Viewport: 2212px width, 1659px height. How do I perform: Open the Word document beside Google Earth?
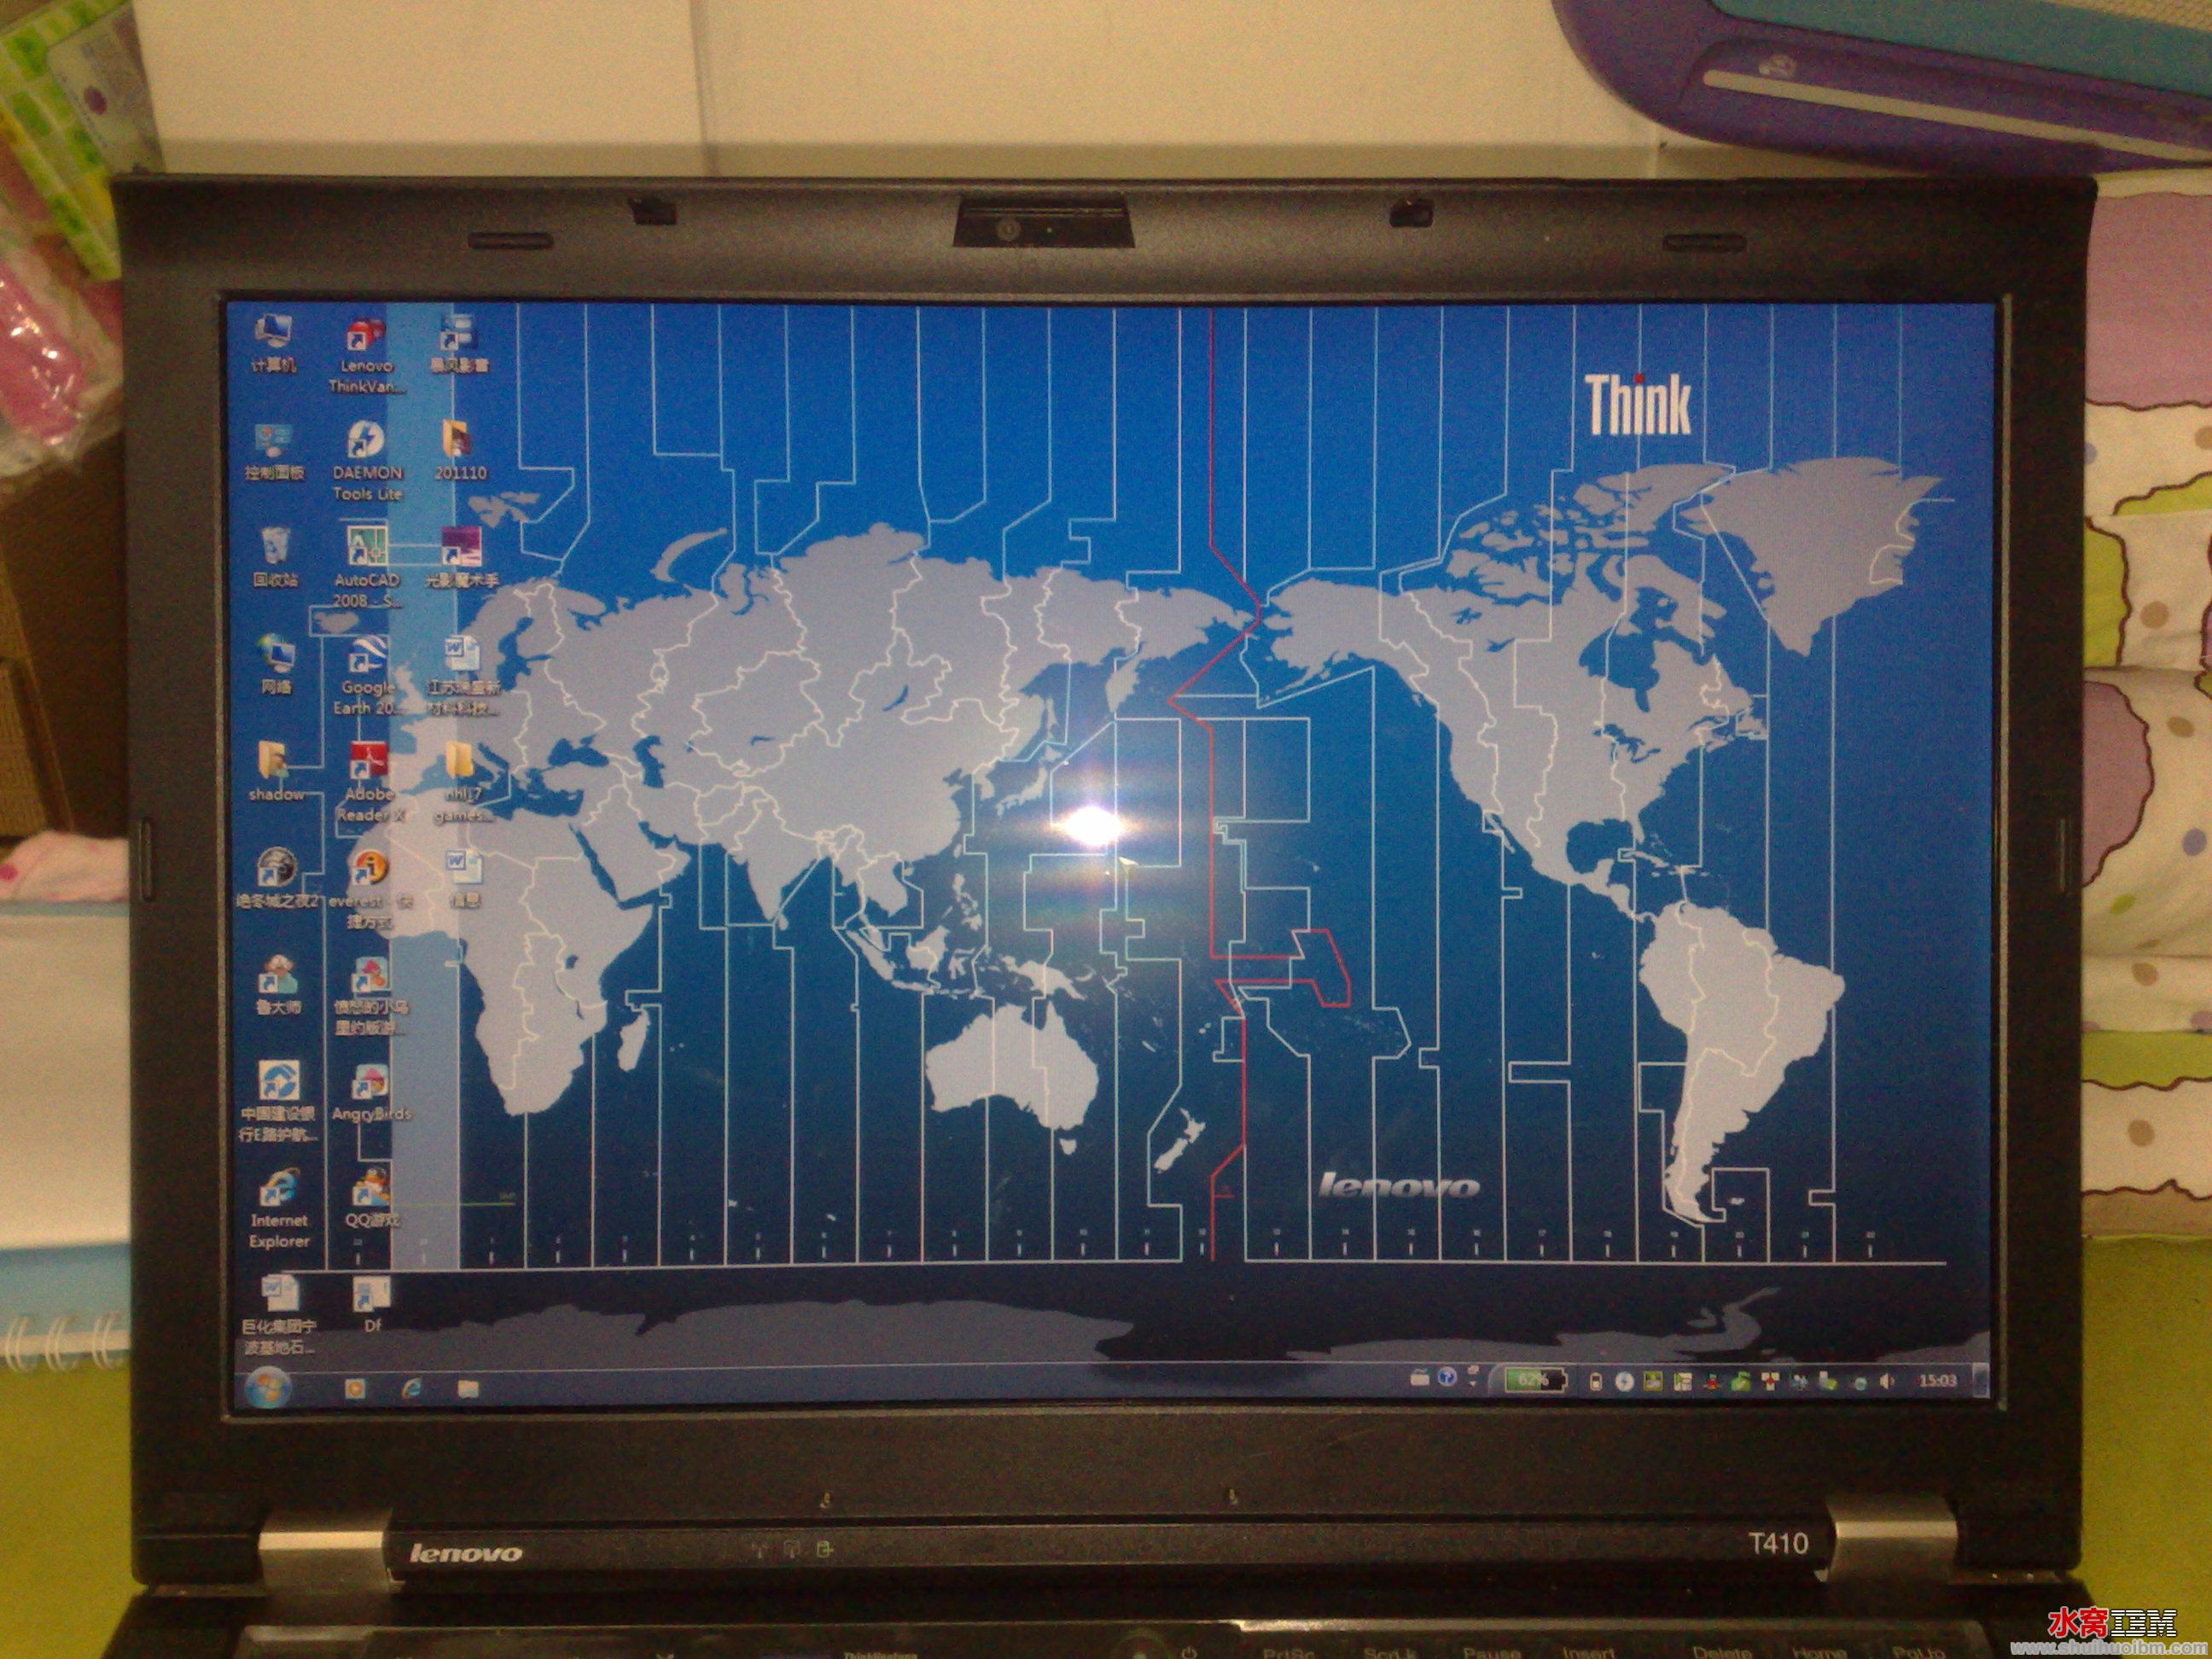[463, 675]
